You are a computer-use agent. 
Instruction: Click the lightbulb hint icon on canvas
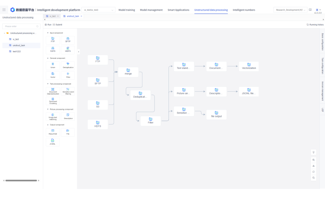click(x=313, y=152)
